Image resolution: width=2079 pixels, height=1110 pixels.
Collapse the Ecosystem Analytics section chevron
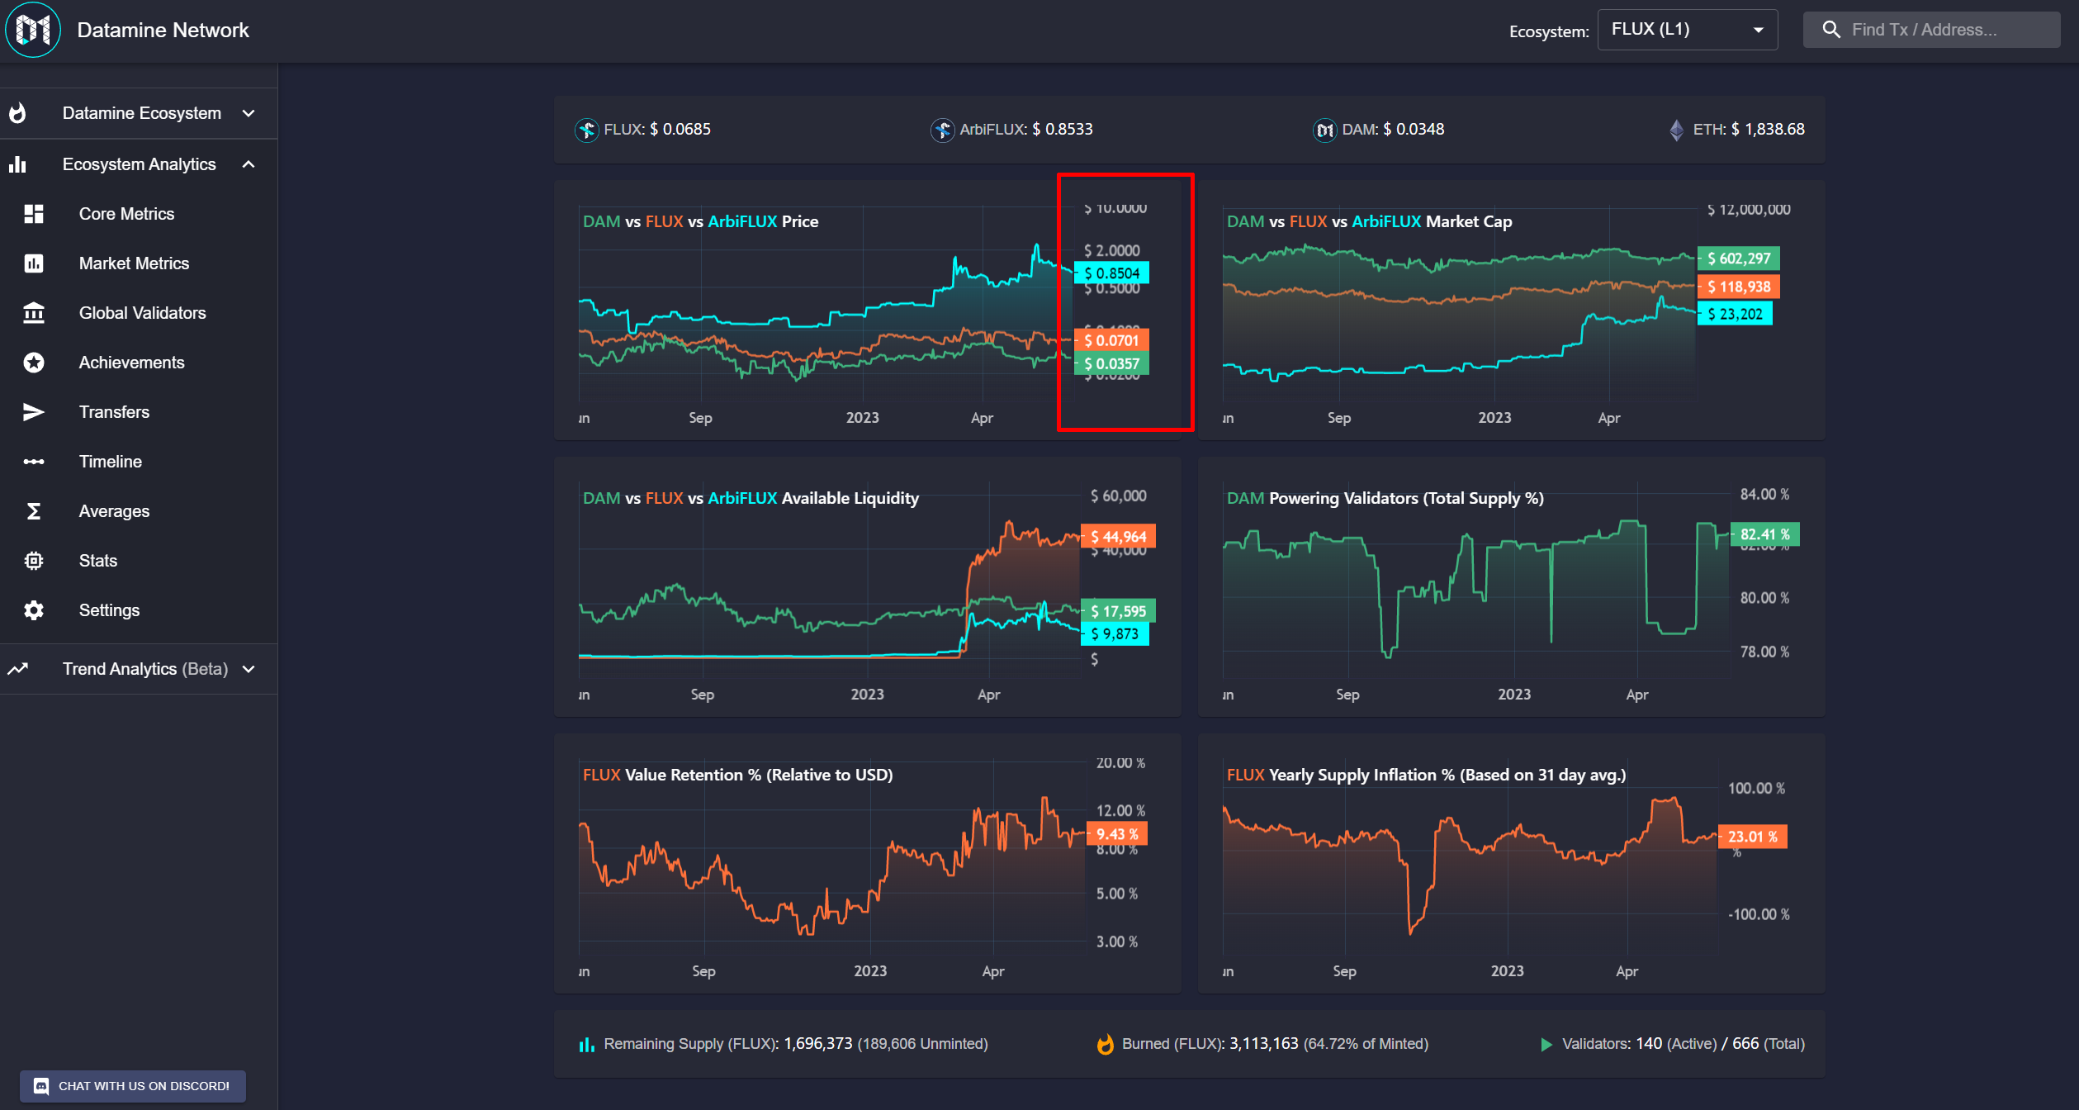(x=249, y=164)
